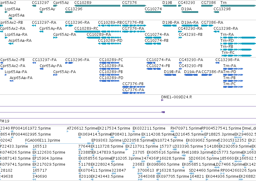Select the DME1-009D24.R BAC end marker
The height and width of the screenshot is (181, 256).
(162, 100)
